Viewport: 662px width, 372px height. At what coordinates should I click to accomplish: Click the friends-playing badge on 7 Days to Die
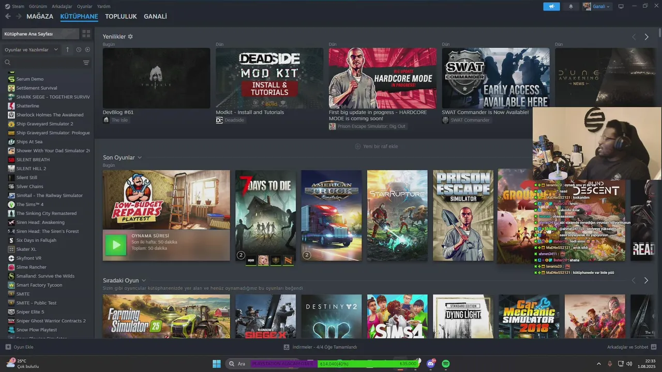point(240,255)
